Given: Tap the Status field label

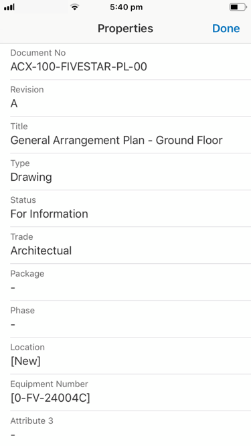Looking at the screenshot, I should pyautogui.click(x=23, y=200).
